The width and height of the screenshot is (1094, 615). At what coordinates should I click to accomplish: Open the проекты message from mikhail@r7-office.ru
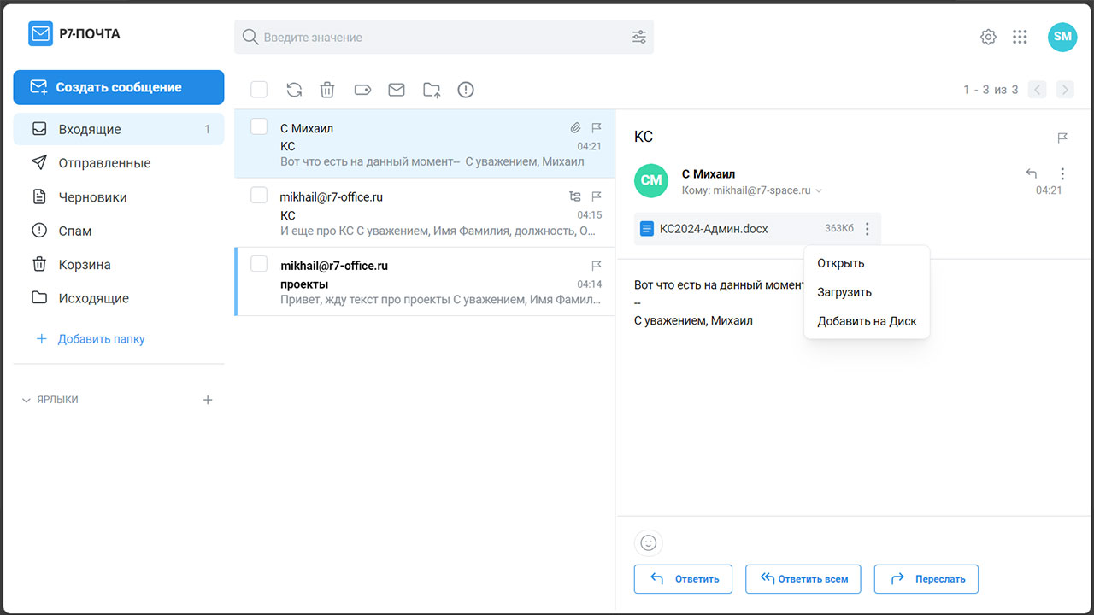point(425,282)
